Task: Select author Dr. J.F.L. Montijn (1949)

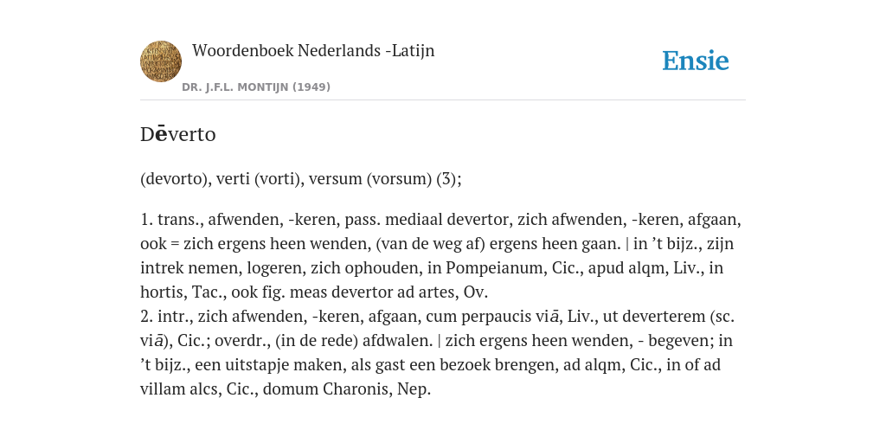Action: point(256,87)
